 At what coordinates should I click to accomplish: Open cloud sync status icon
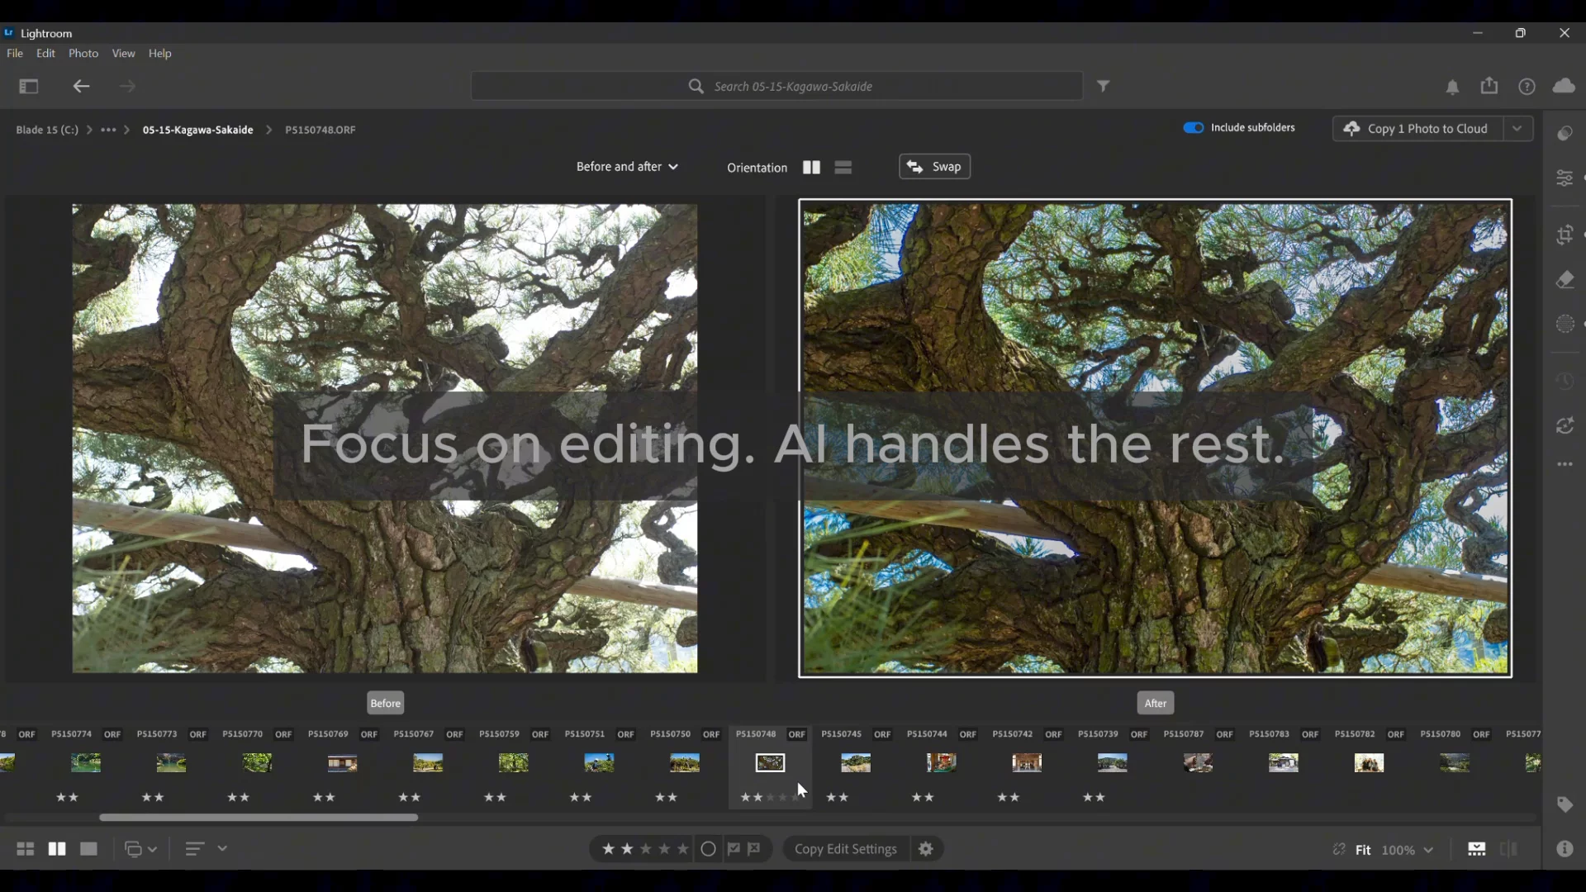click(x=1564, y=86)
